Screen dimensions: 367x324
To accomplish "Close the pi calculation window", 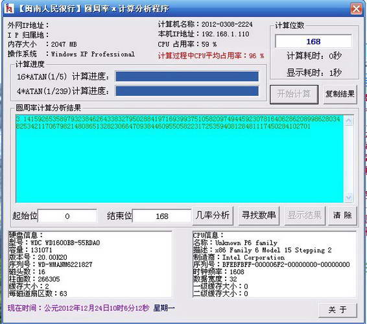I will pyautogui.click(x=356, y=9).
